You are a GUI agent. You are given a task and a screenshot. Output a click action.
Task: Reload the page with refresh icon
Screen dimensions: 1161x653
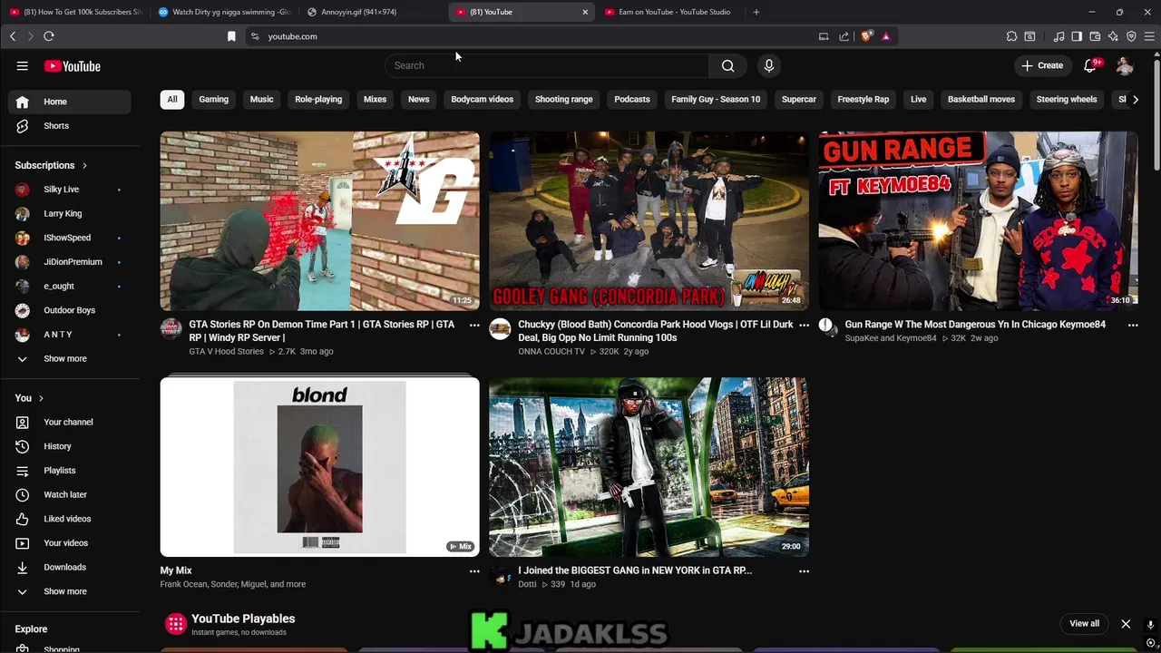click(x=49, y=36)
